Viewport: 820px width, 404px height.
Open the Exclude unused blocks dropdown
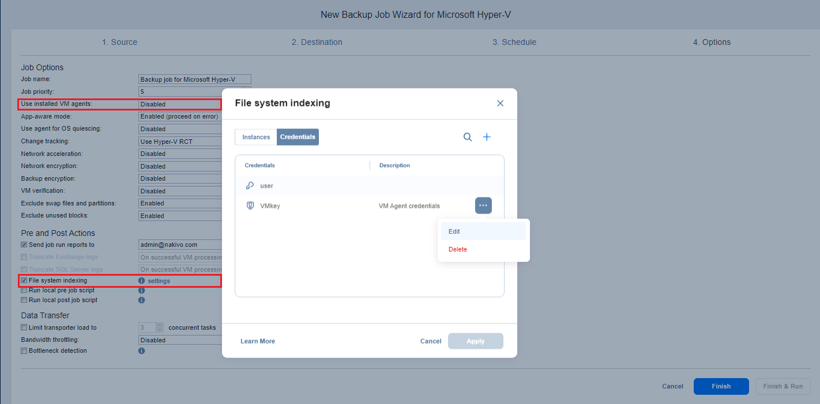(180, 216)
